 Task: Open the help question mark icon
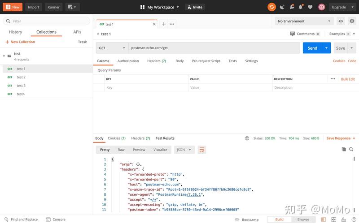[354, 220]
